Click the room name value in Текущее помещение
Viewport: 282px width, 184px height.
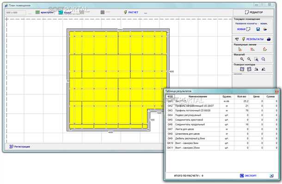click(x=264, y=24)
